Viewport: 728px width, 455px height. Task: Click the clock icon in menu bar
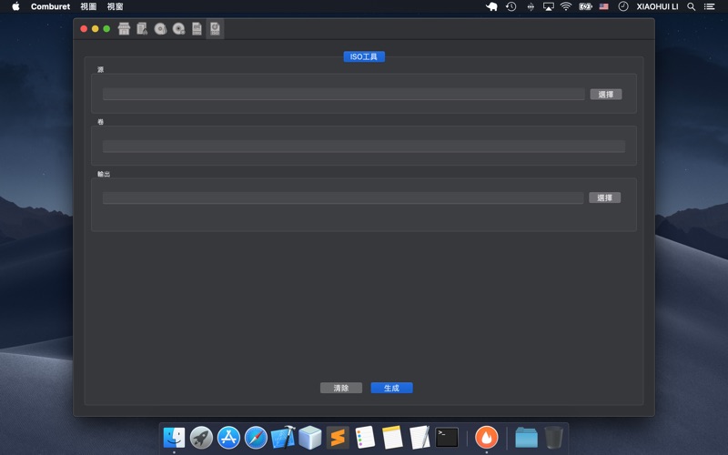(623, 6)
